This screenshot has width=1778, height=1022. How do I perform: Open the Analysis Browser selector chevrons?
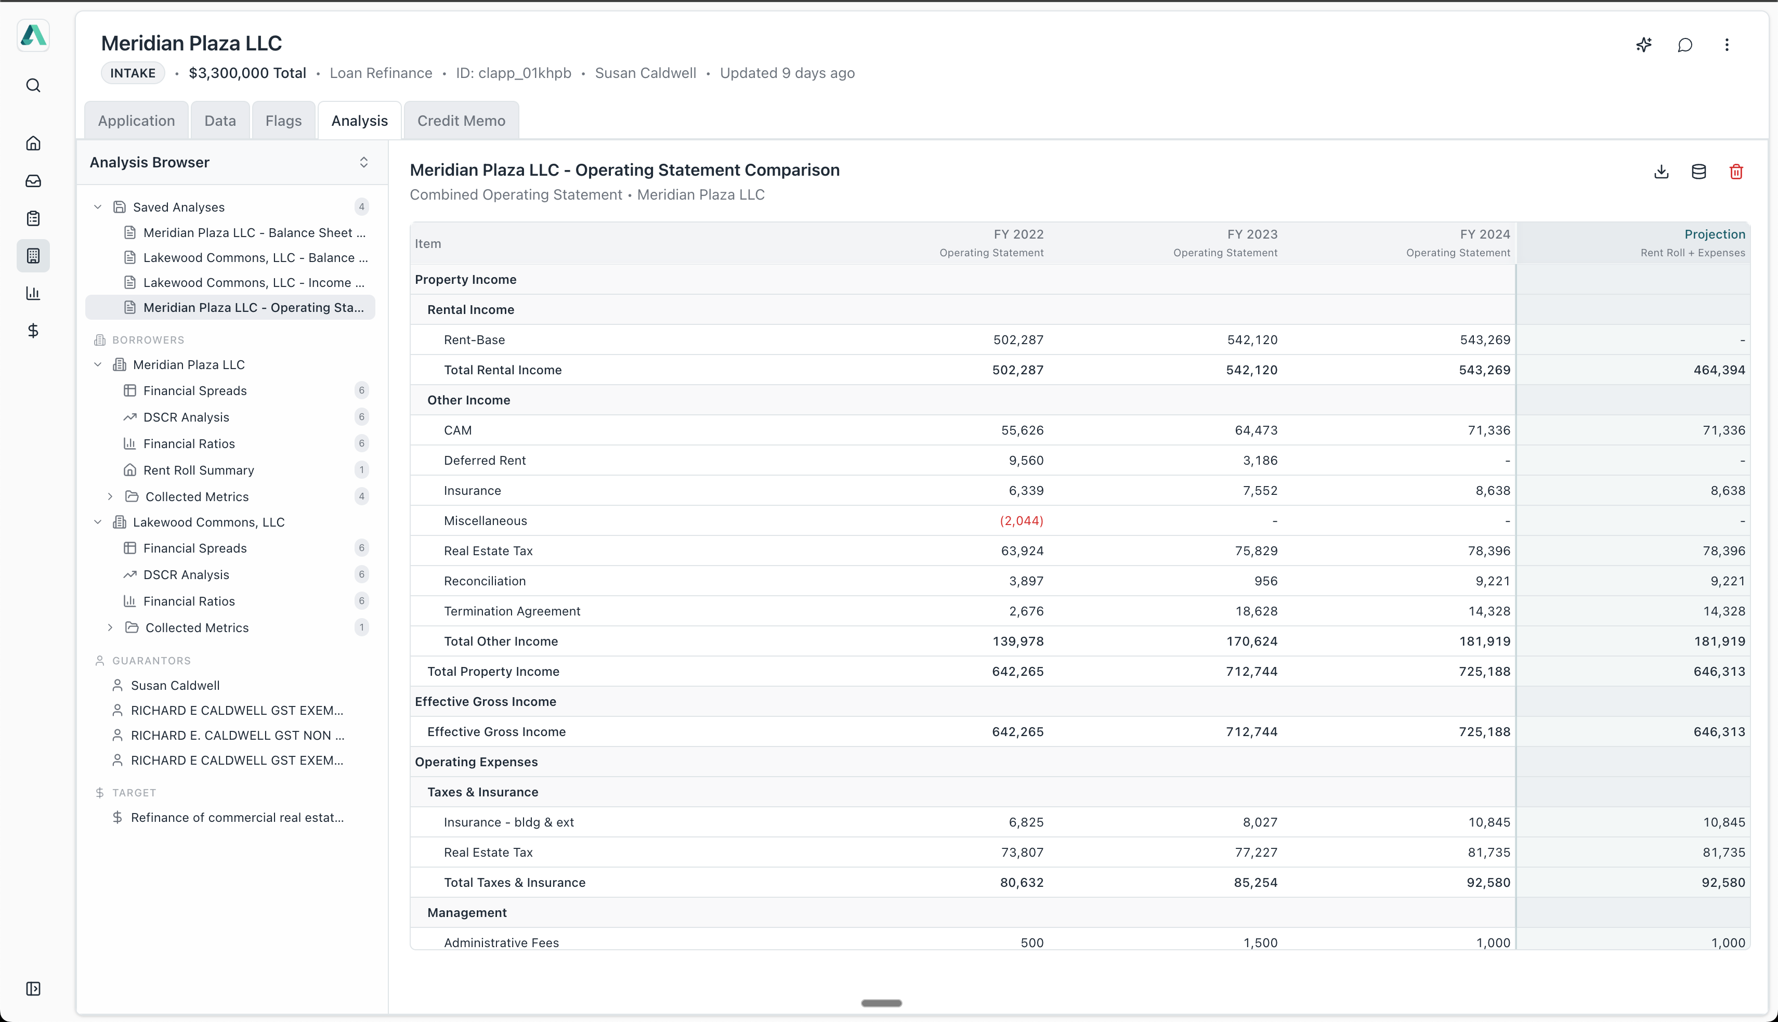click(363, 162)
